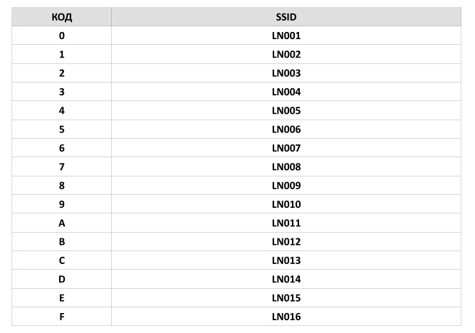475x333 pixels.
Task: Select the LN001 cell
Action: [286, 36]
